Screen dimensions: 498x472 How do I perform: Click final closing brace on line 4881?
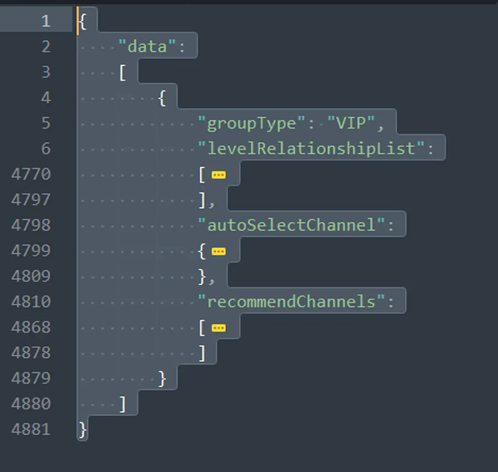(x=83, y=429)
